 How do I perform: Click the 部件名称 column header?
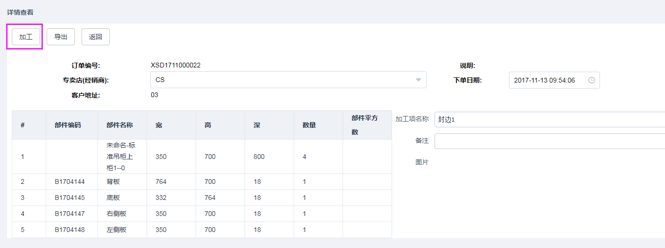click(x=120, y=125)
